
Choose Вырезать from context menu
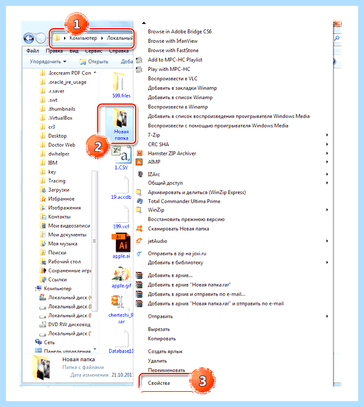point(159,330)
